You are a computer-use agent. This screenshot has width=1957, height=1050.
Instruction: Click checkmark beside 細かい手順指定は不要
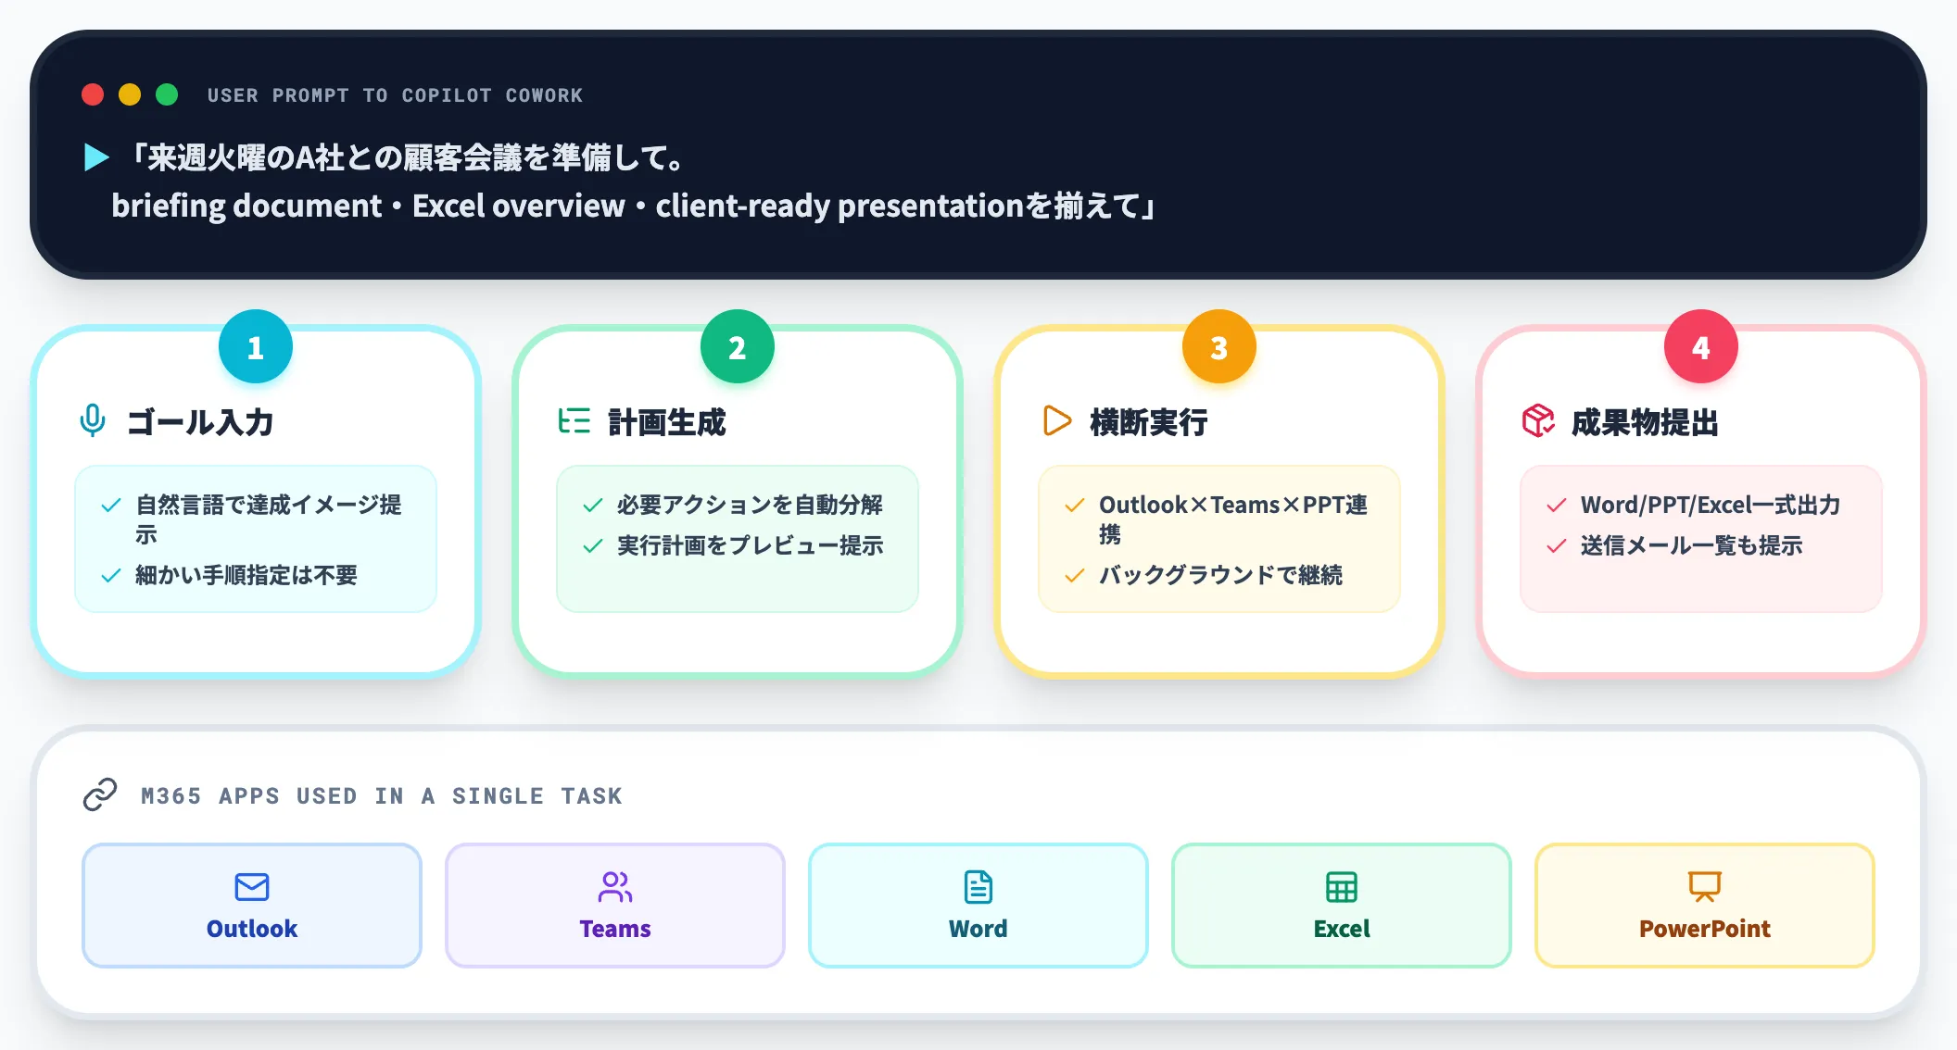pyautogui.click(x=111, y=576)
